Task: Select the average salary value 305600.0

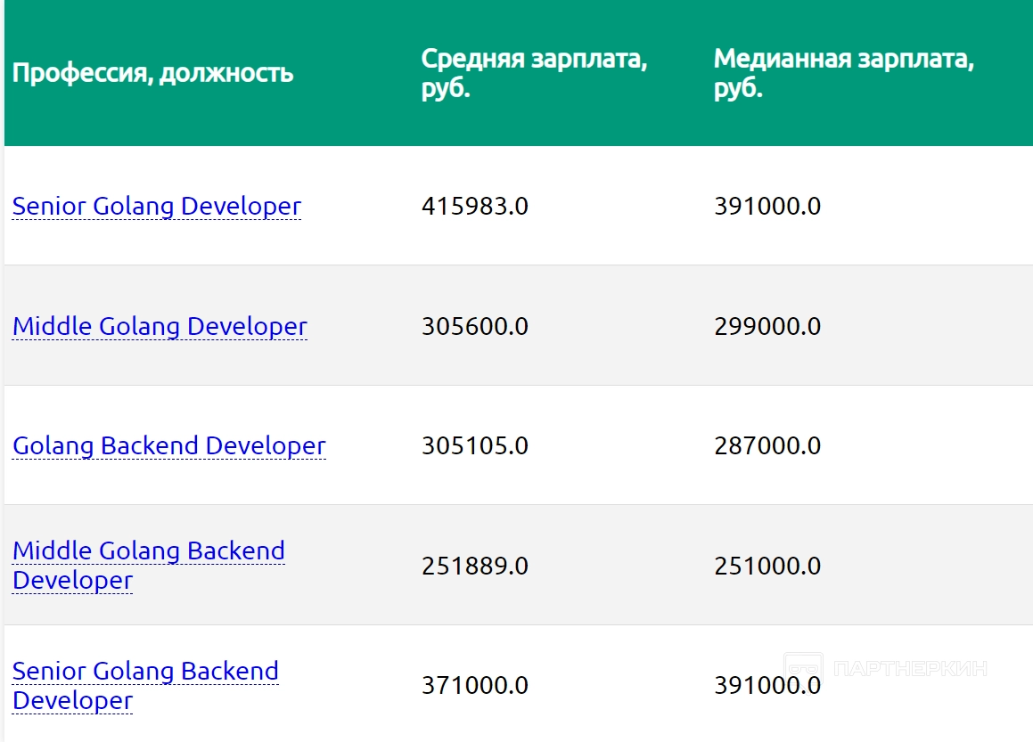Action: tap(475, 327)
